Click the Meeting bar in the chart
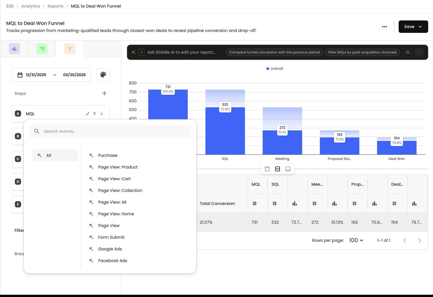 tap(282, 142)
